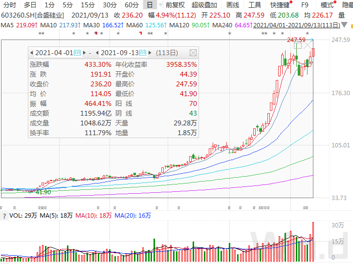This screenshot has width=353, height=264.
Task: Select the 15分 period tab
Action: coord(88,5)
